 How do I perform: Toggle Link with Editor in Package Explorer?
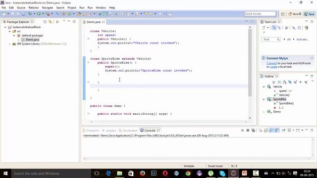tap(50, 22)
